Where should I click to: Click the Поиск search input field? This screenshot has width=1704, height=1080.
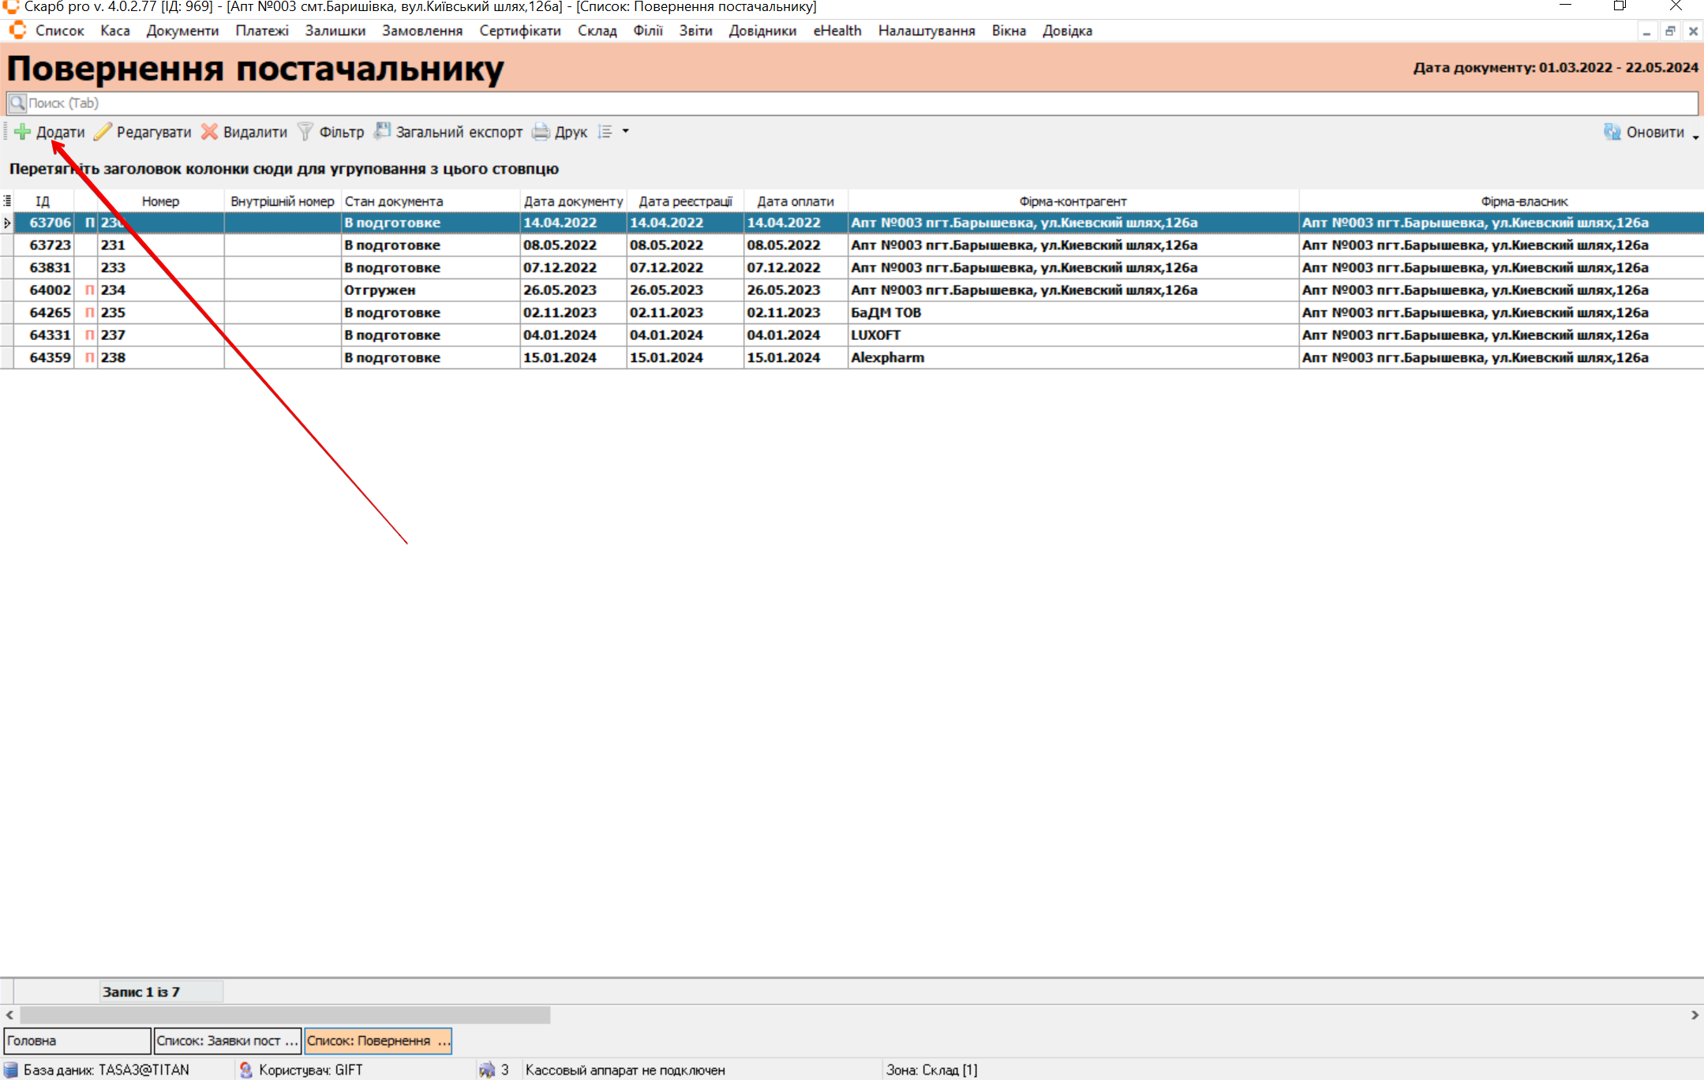click(x=852, y=103)
